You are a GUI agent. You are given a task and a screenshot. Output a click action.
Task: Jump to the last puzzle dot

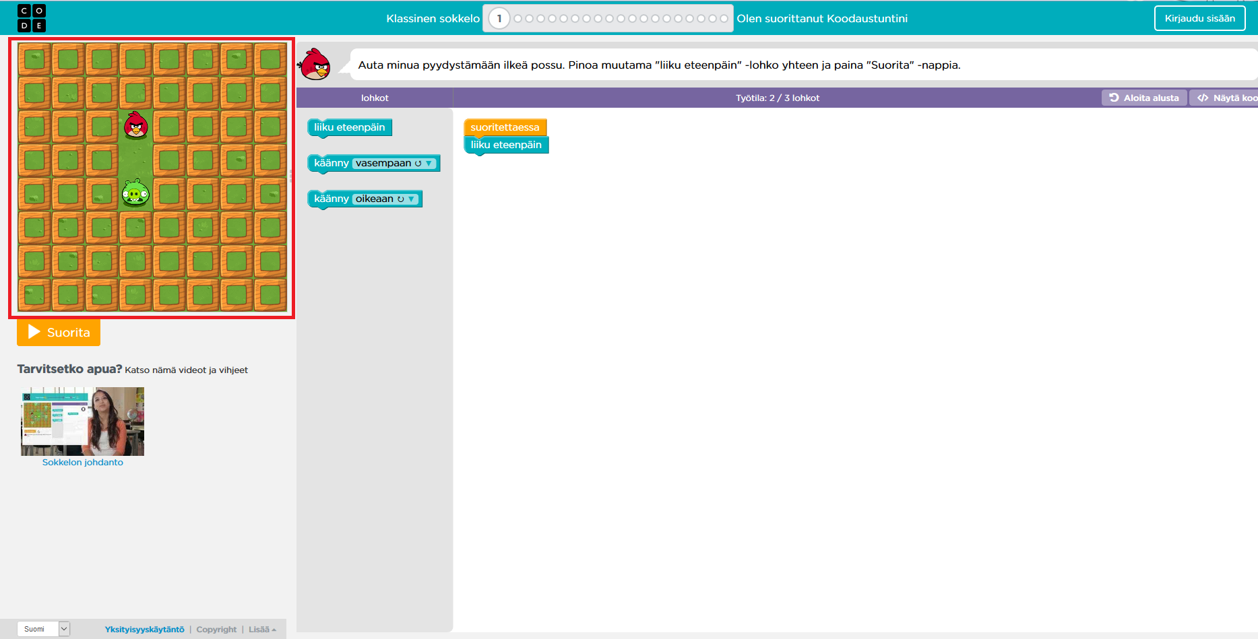pyautogui.click(x=724, y=19)
